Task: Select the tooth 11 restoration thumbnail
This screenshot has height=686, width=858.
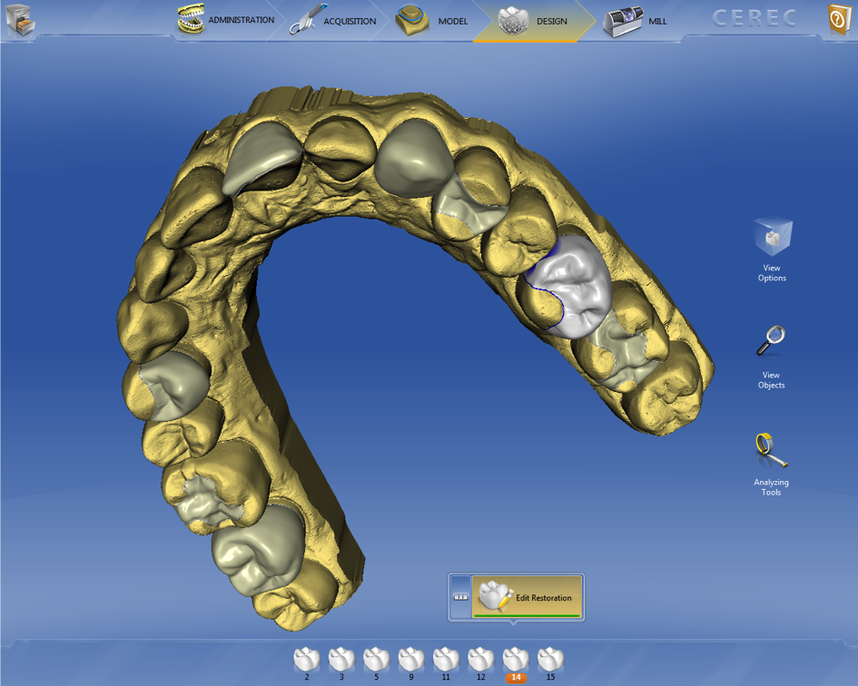Action: [445, 658]
